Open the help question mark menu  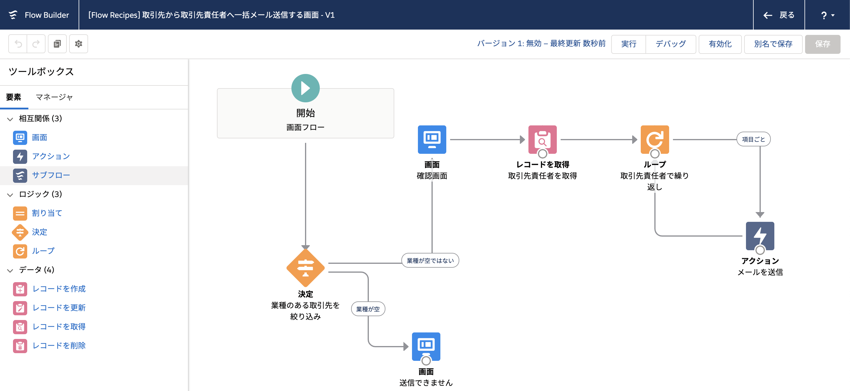(x=827, y=15)
